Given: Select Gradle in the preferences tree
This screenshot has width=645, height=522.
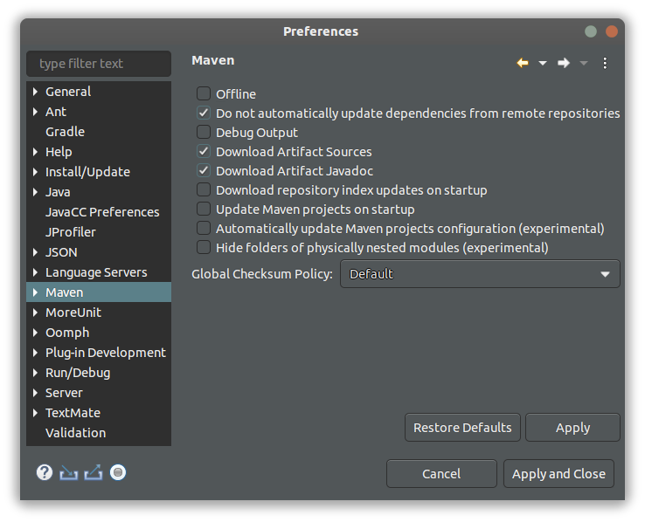Looking at the screenshot, I should pos(65,132).
